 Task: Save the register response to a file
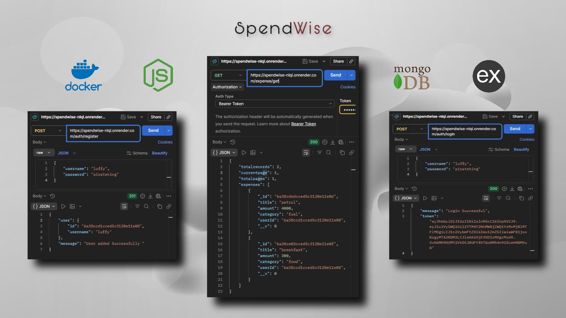pyautogui.click(x=150, y=196)
